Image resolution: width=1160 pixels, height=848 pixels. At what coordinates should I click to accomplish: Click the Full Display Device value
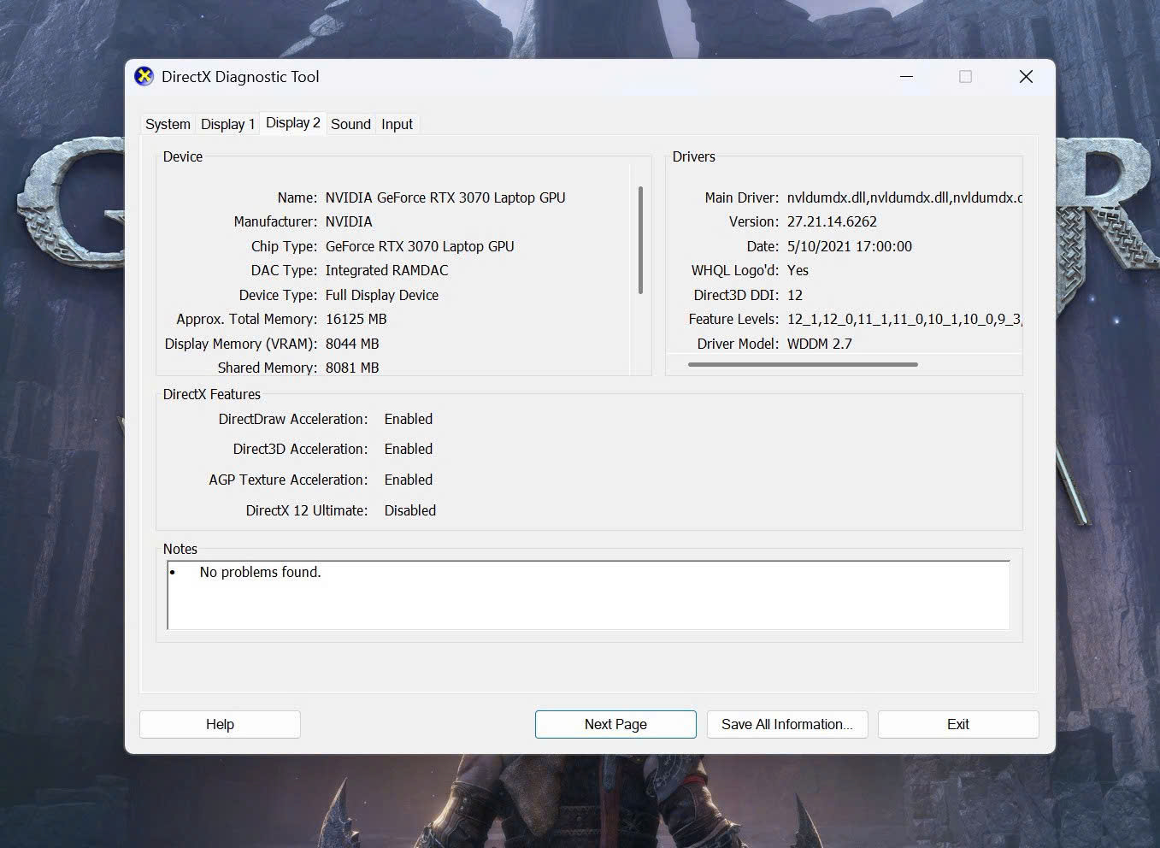coord(382,295)
